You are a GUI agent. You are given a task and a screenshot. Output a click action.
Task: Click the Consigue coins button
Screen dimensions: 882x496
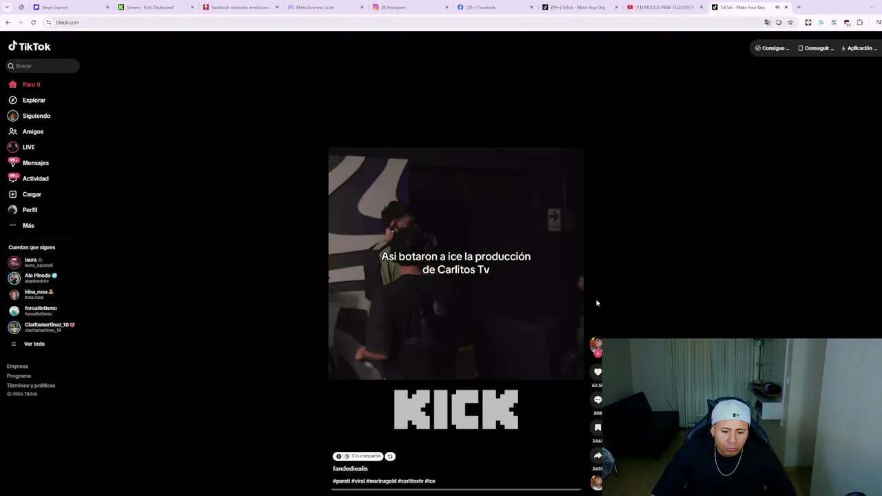tap(772, 48)
